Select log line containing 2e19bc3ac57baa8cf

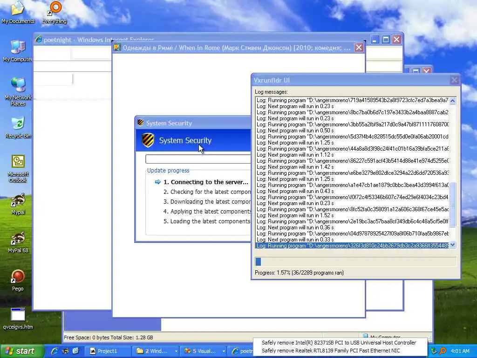353,221
